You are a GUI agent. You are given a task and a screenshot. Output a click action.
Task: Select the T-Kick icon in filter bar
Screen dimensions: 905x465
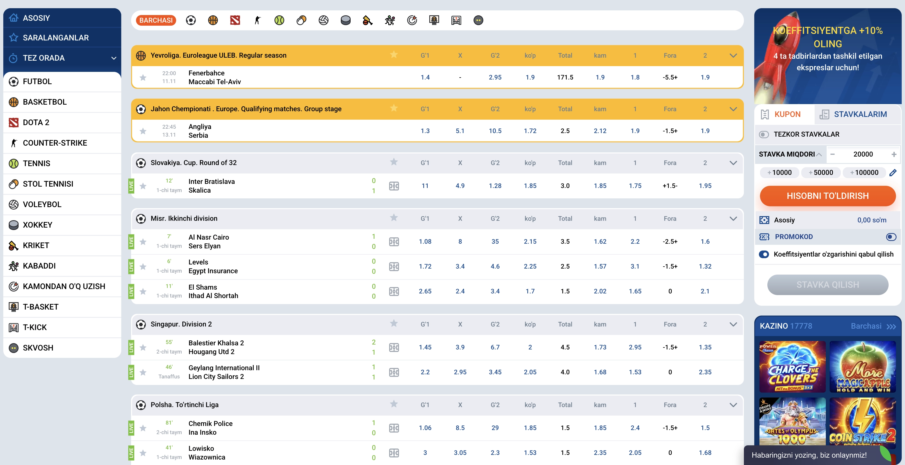pos(456,20)
